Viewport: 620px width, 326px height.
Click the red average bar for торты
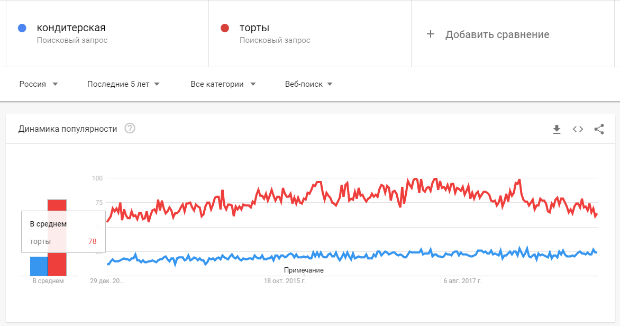(57, 238)
